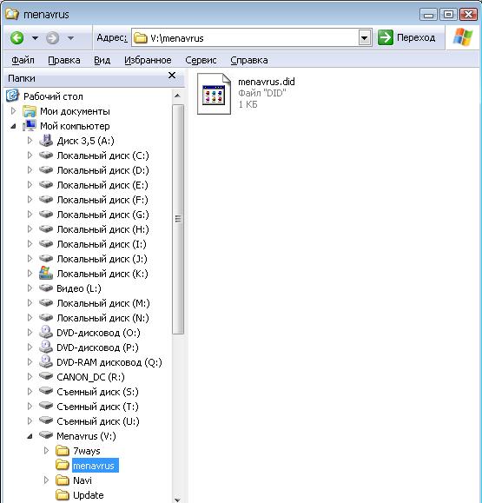Open the Правка menu
Image resolution: width=482 pixels, height=503 pixels.
coord(64,60)
